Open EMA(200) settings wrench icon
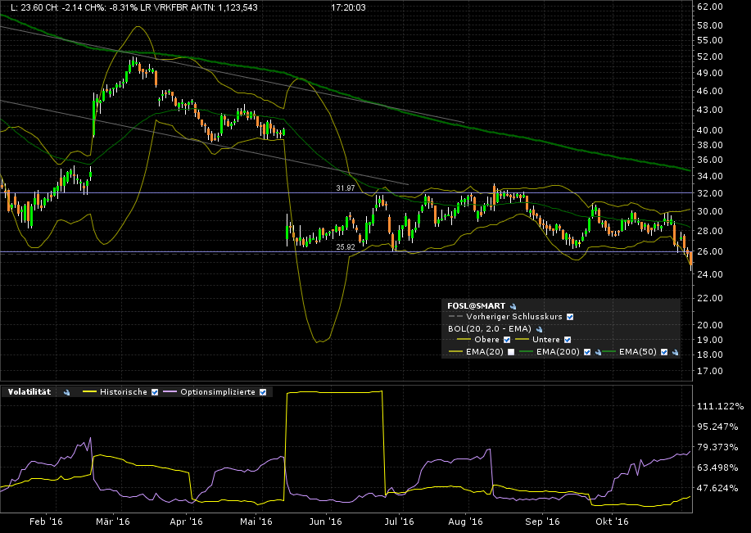The height and width of the screenshot is (533, 751). point(599,351)
